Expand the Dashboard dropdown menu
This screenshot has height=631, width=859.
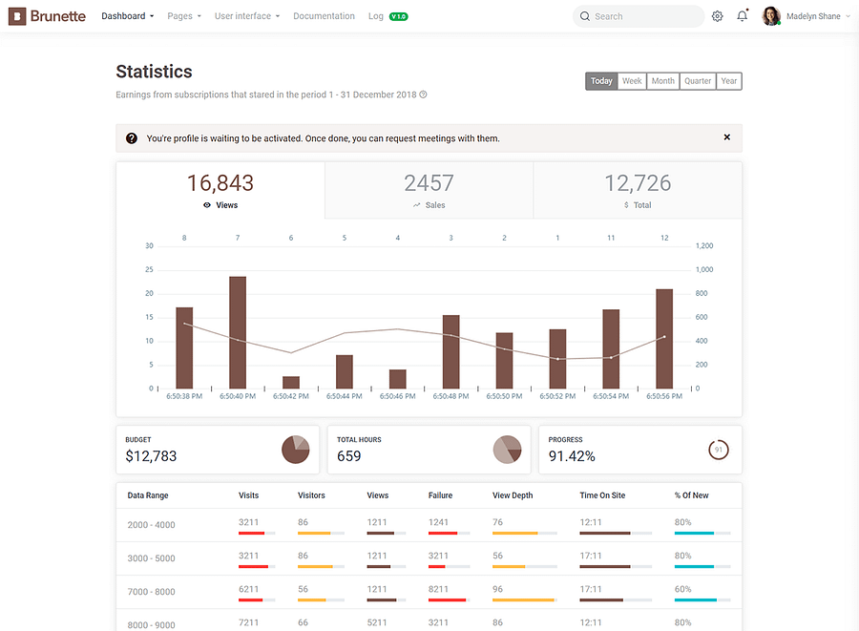point(127,16)
